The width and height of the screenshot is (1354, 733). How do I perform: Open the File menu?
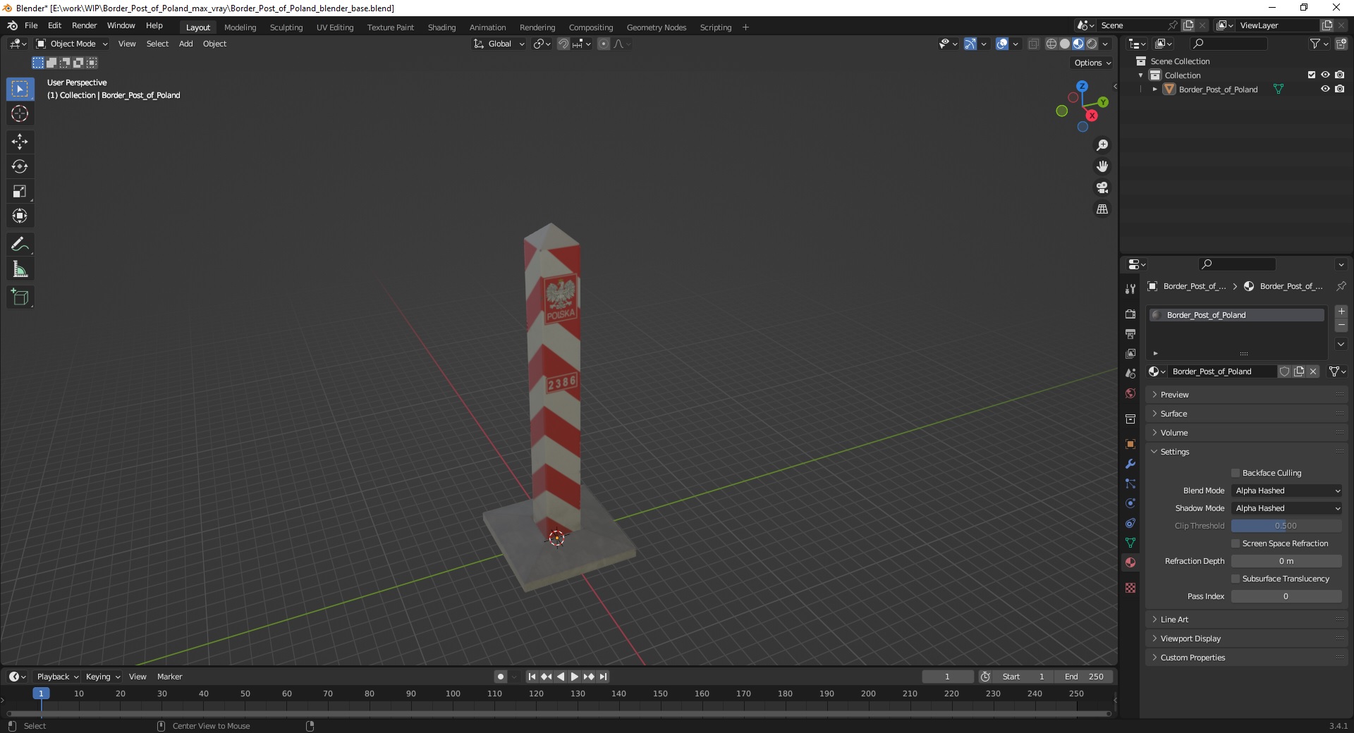click(x=31, y=25)
